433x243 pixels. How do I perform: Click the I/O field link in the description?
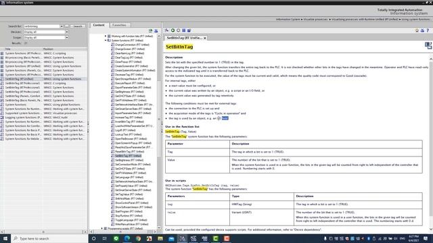(223, 118)
